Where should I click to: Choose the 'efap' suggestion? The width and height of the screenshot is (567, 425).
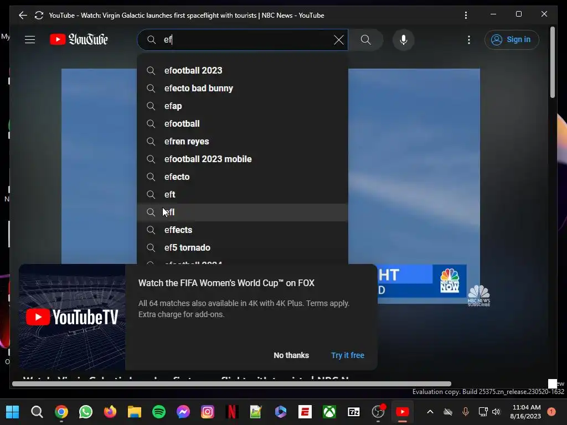pyautogui.click(x=243, y=106)
